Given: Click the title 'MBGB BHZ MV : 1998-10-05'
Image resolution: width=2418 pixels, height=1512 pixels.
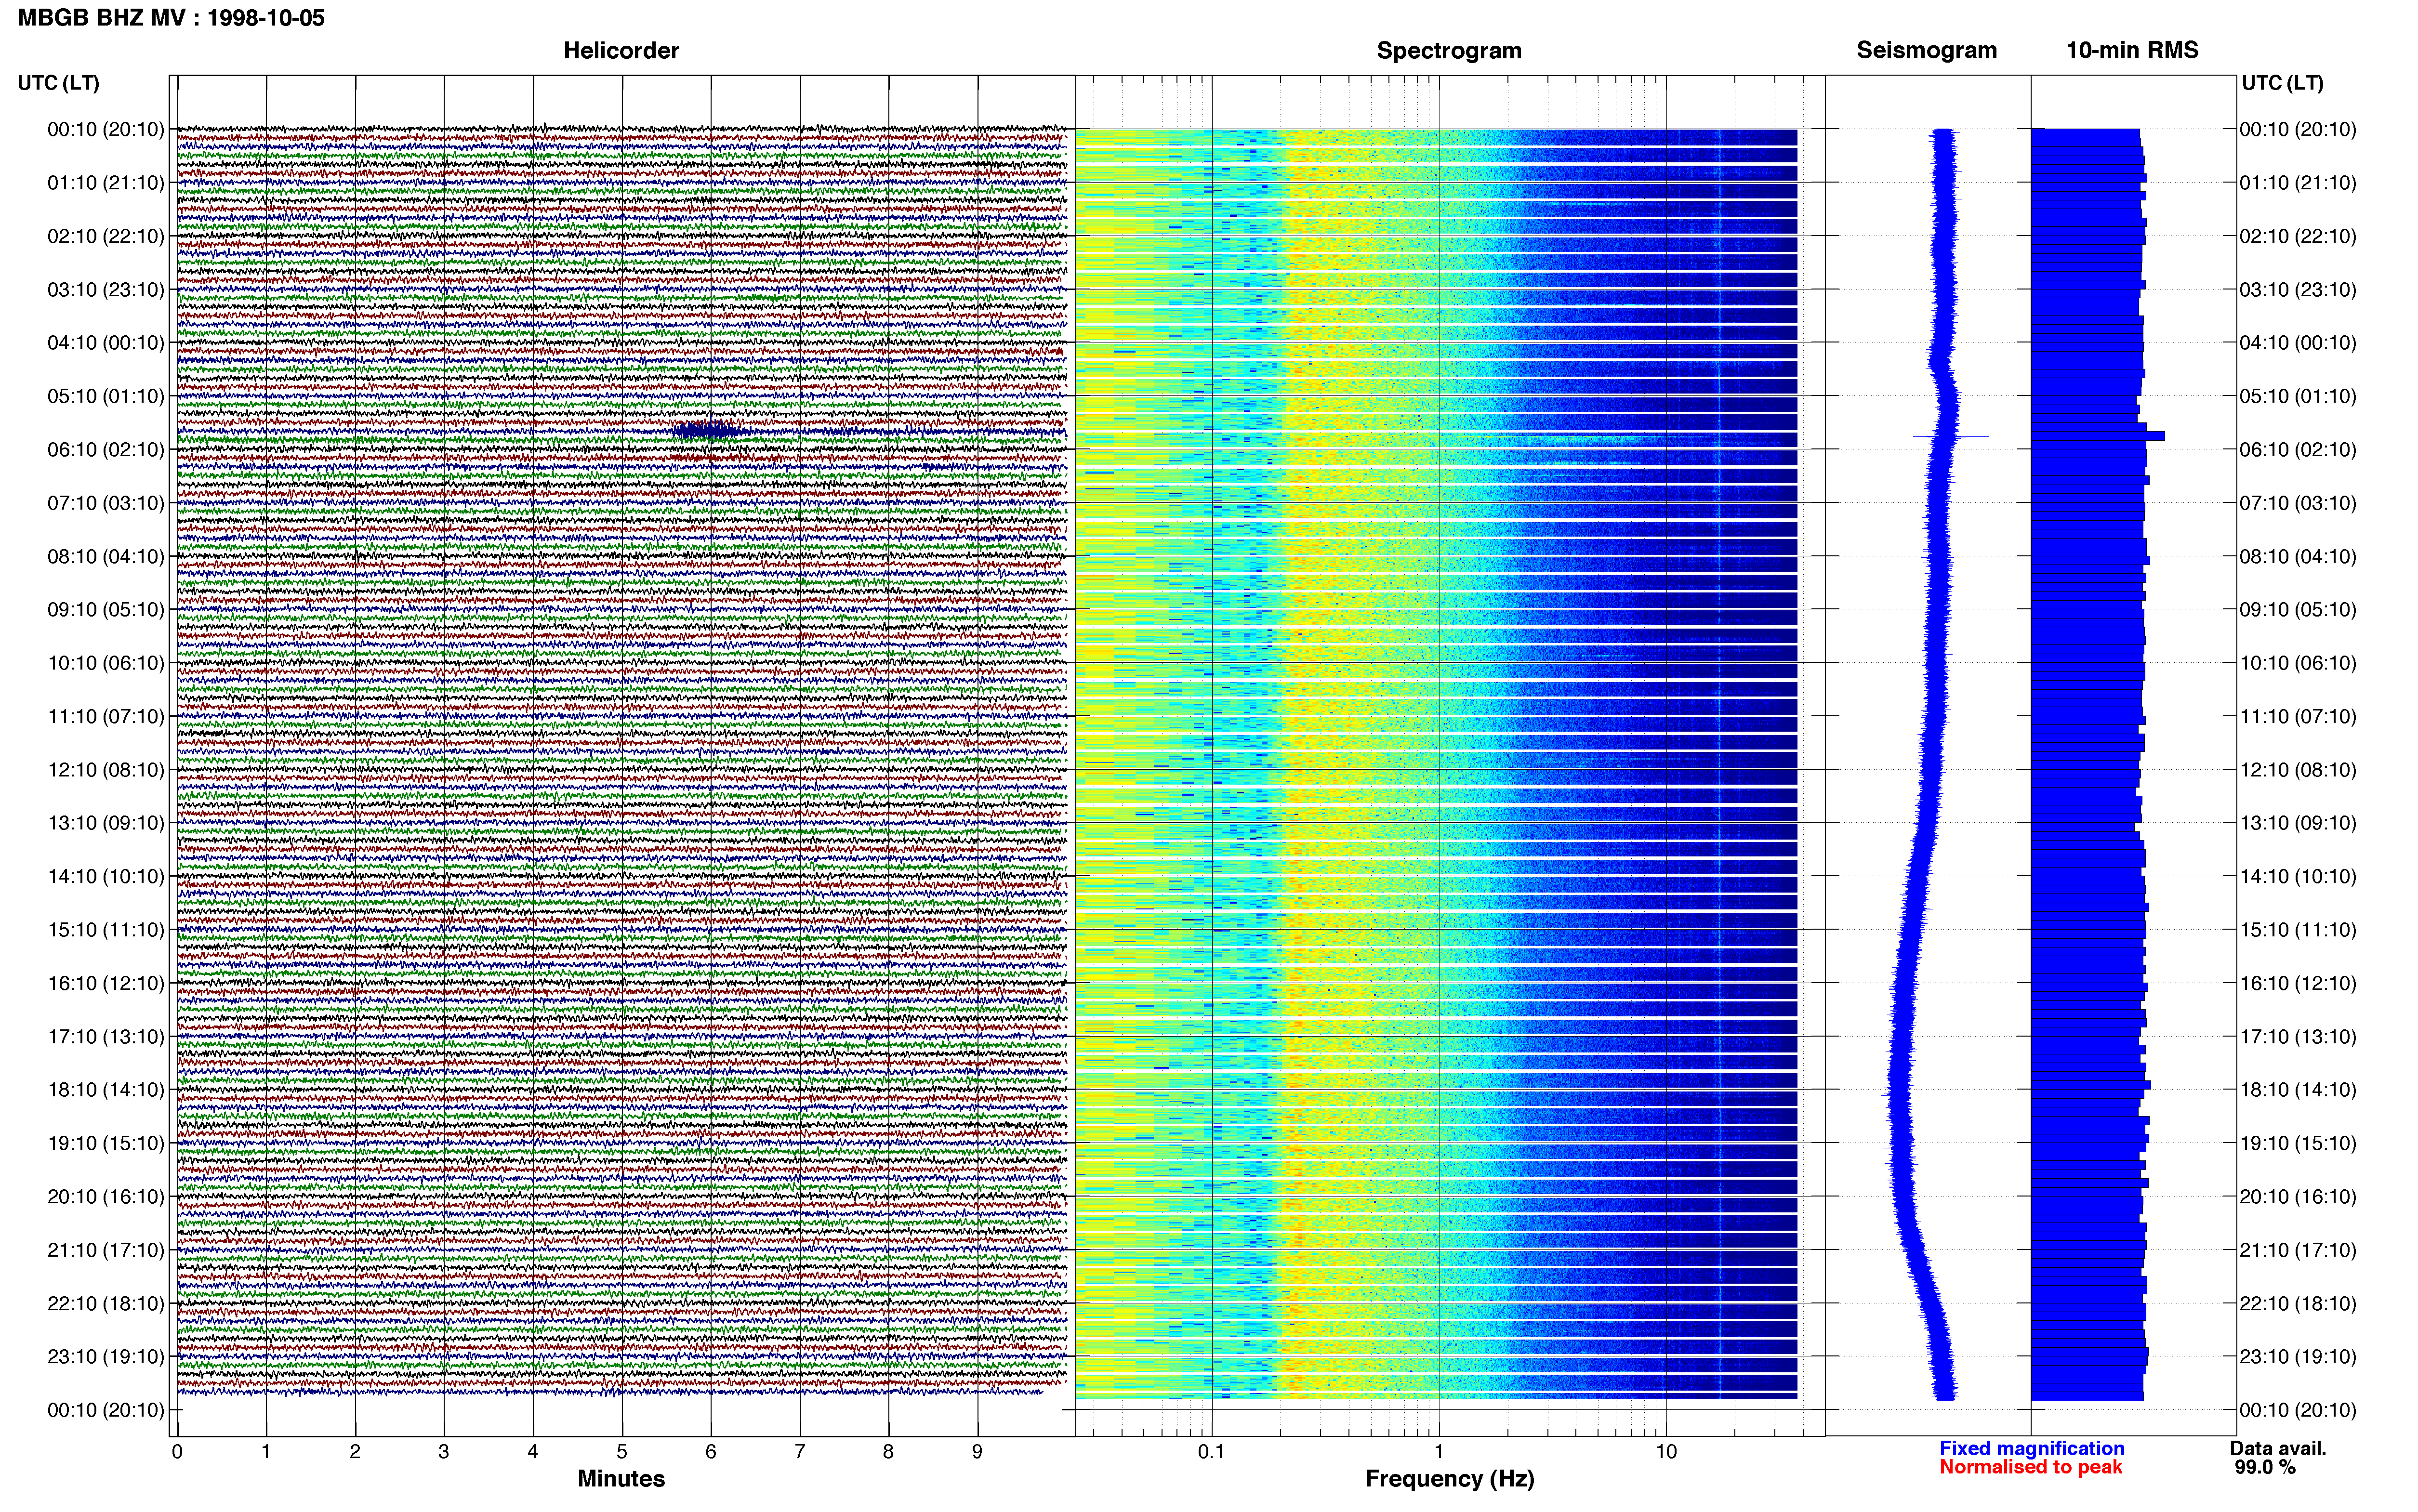Looking at the screenshot, I should click(171, 18).
